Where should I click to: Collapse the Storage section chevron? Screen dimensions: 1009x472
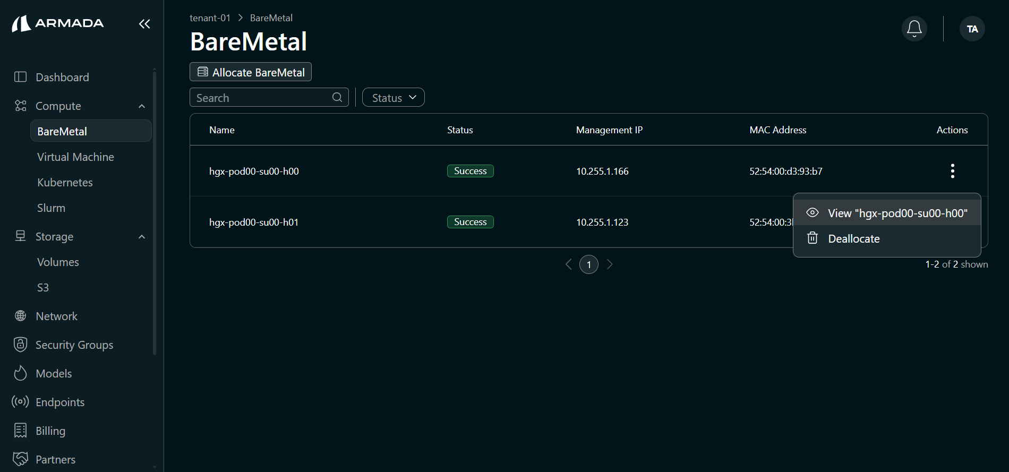(x=142, y=237)
